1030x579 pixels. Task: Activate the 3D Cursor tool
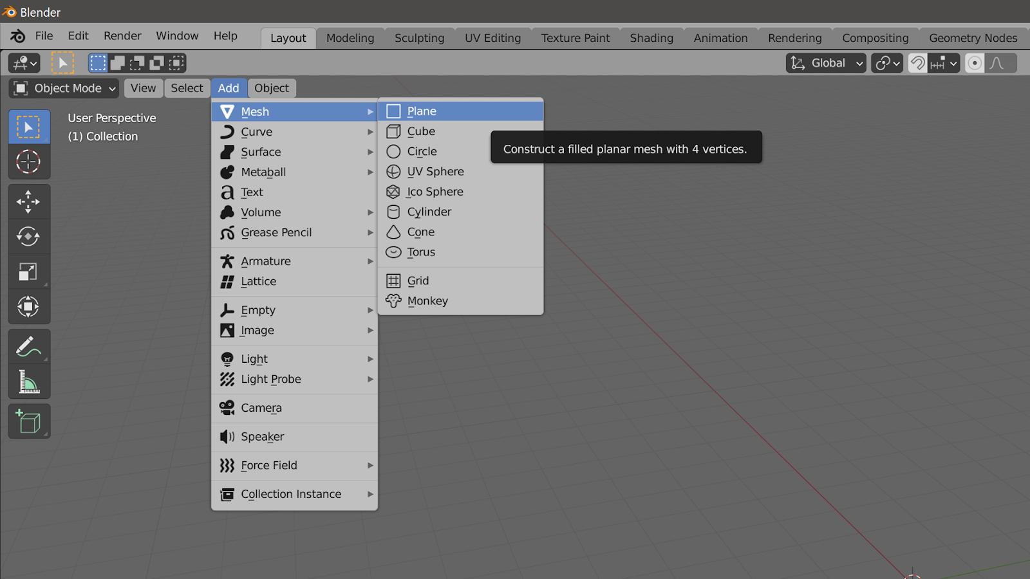28,161
